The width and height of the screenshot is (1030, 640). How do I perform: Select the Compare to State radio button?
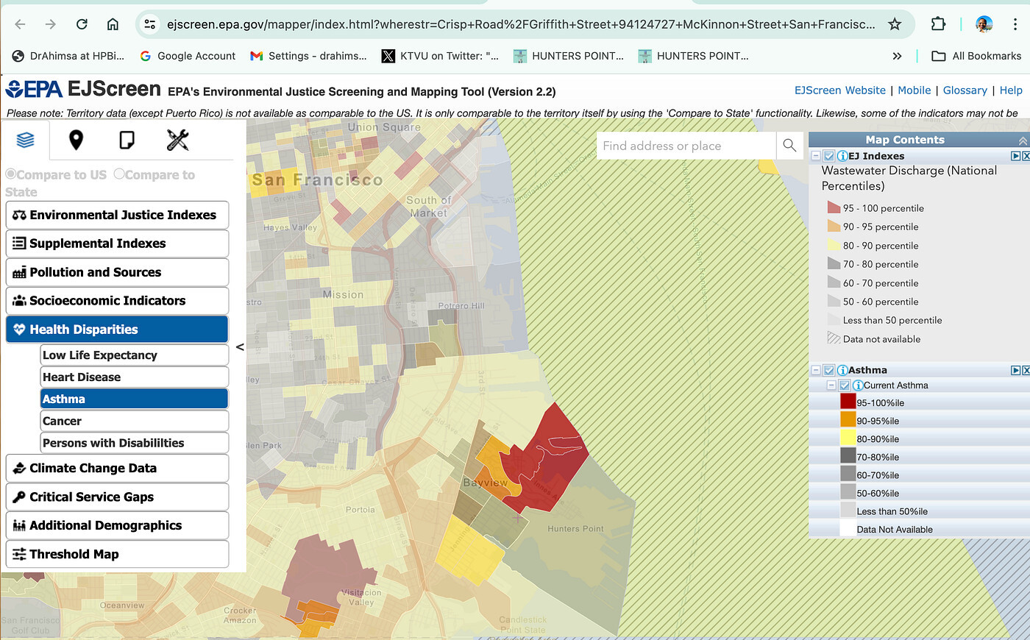[x=119, y=174]
